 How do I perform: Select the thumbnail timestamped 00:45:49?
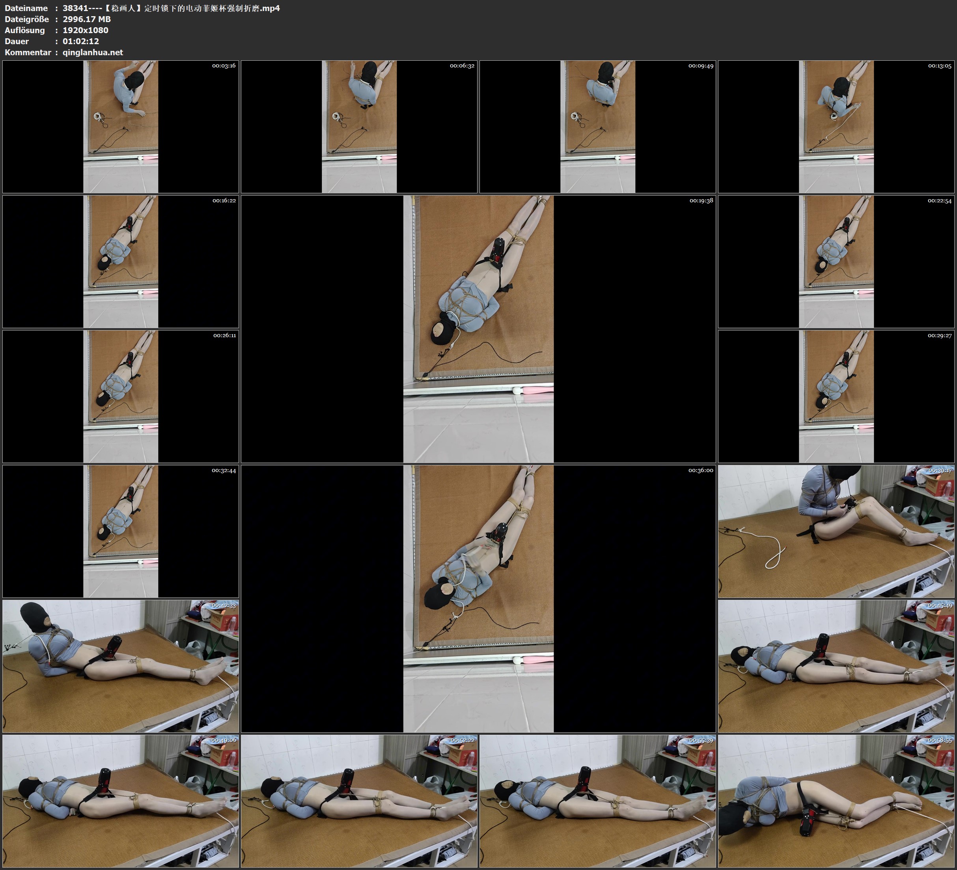point(836,666)
